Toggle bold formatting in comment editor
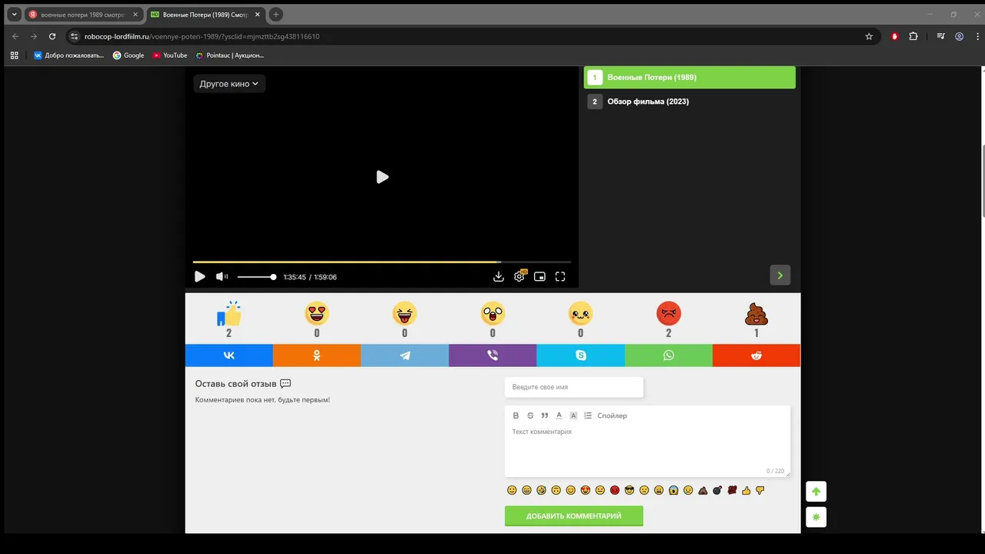This screenshot has height=554, width=985. [516, 415]
